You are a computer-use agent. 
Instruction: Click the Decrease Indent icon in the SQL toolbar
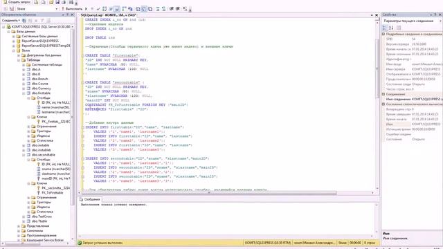click(172, 9)
